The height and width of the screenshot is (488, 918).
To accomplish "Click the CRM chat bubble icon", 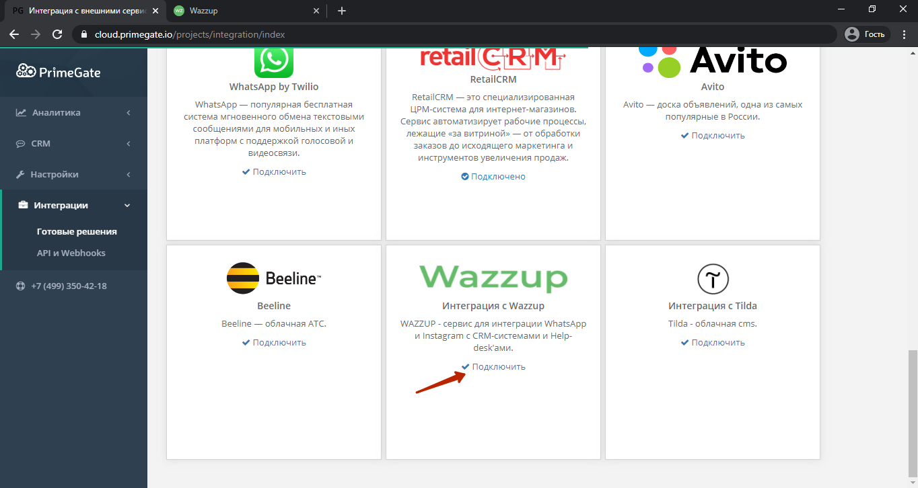I will tap(21, 143).
